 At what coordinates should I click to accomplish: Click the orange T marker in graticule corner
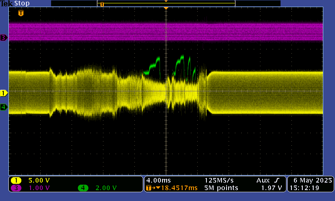tap(21, 13)
